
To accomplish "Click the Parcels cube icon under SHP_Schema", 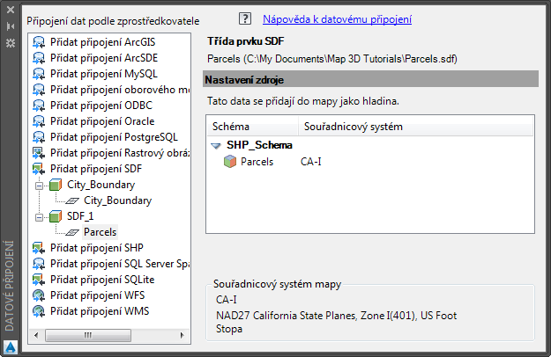I will coord(230,162).
